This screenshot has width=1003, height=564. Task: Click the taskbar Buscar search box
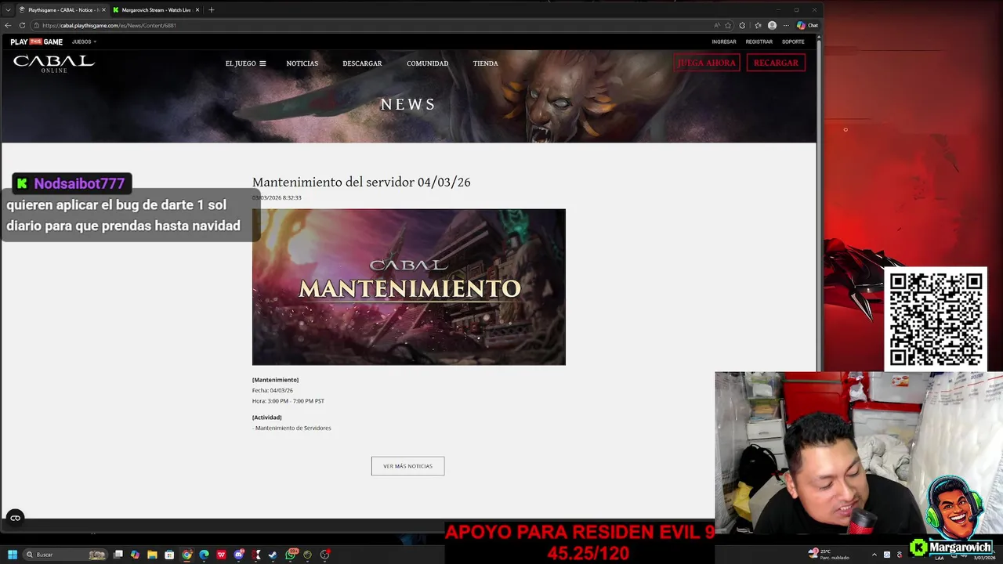point(65,555)
